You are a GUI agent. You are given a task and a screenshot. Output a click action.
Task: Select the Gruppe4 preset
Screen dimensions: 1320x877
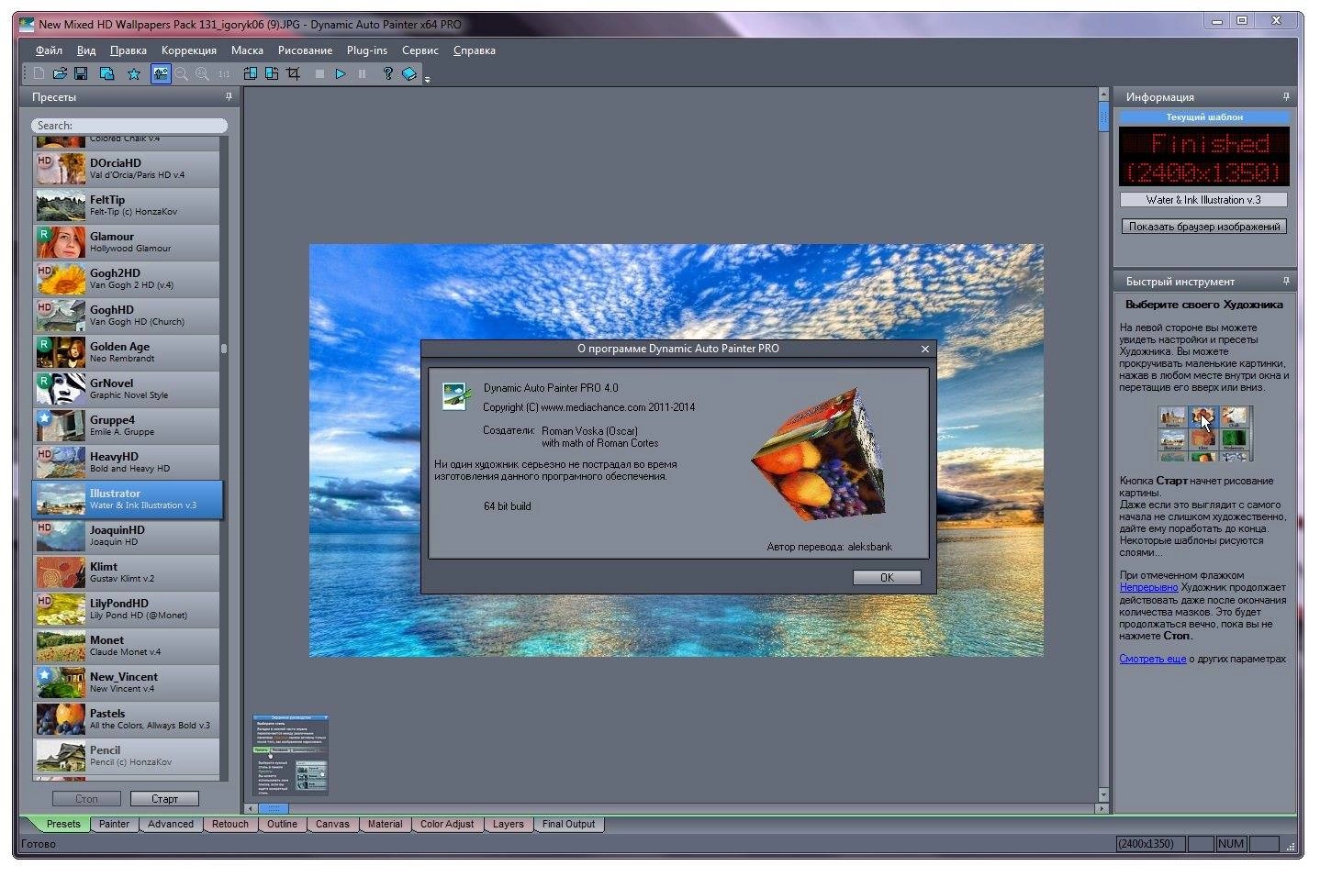coord(127,426)
